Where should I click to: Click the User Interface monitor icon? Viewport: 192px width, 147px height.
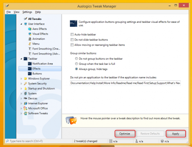(x=26, y=24)
